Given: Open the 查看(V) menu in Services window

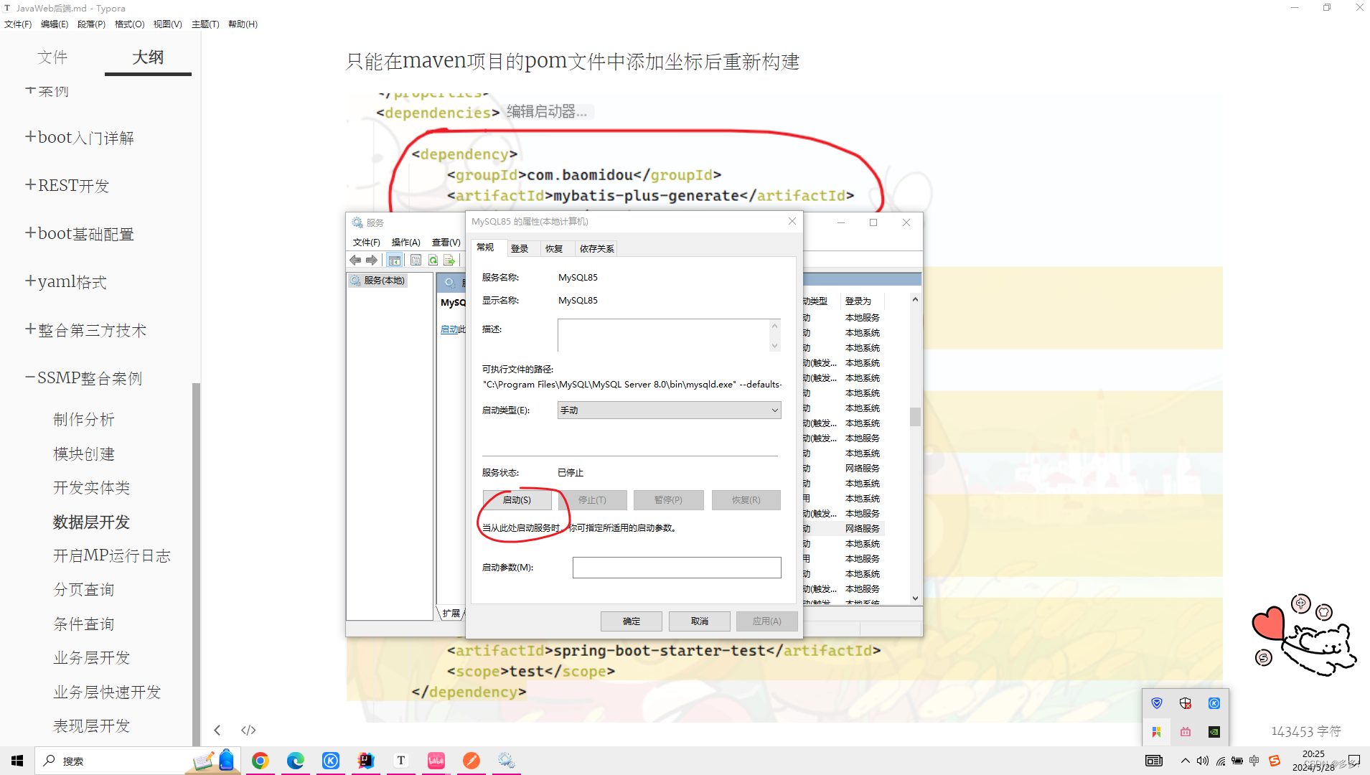Looking at the screenshot, I should coord(446,242).
